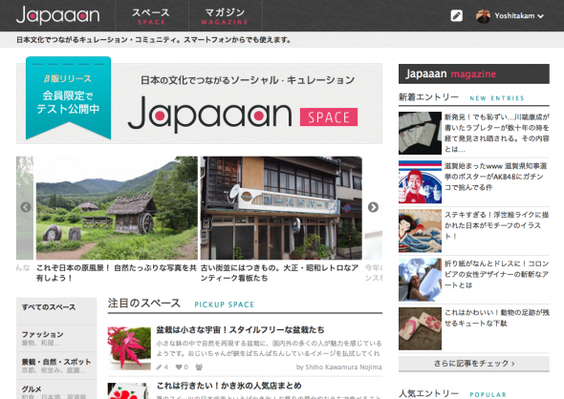Image resolution: width=564 pixels, height=399 pixels.
Task: Click the heart like icon on bonsai post
Action: (x=179, y=367)
